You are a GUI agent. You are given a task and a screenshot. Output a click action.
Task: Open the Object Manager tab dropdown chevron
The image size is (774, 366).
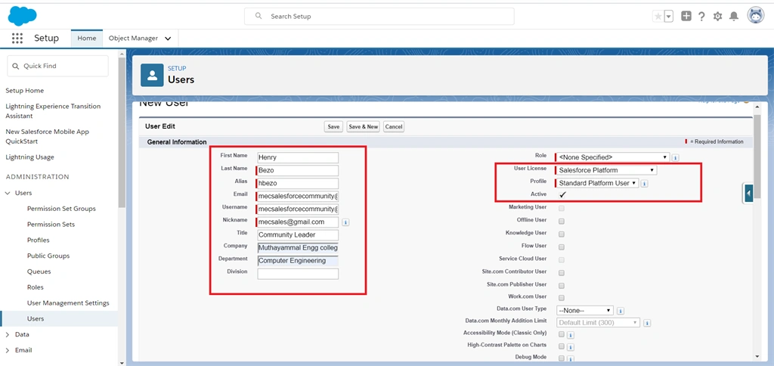point(168,39)
